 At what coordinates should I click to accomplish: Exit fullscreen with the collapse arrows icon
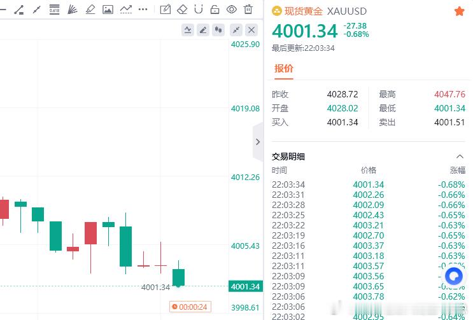pyautogui.click(x=236, y=30)
